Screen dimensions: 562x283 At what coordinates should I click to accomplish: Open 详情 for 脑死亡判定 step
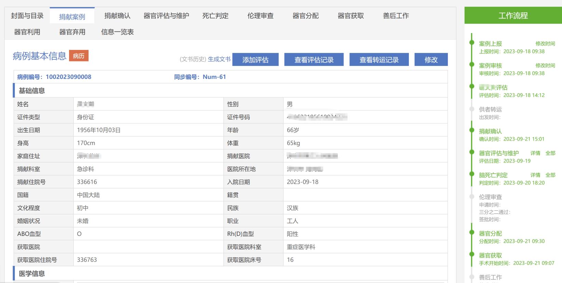coord(535,175)
